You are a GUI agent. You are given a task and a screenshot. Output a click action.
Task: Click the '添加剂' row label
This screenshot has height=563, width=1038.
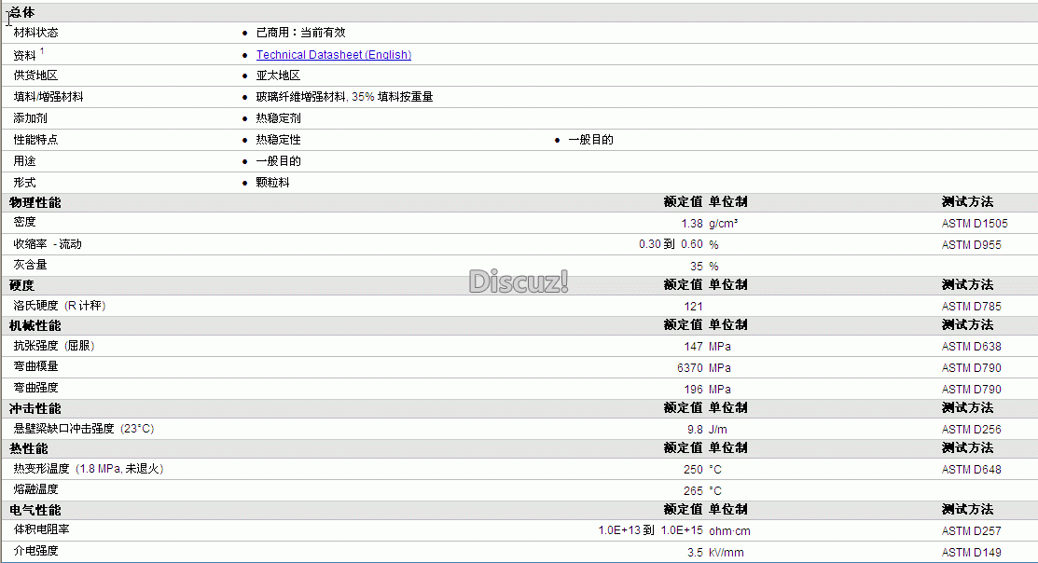[x=31, y=117]
